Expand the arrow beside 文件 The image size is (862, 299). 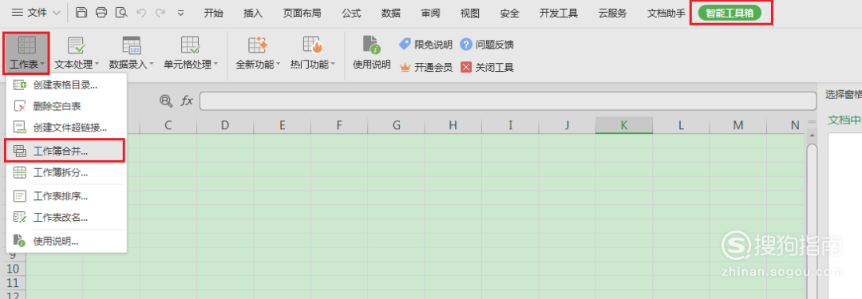click(x=57, y=14)
